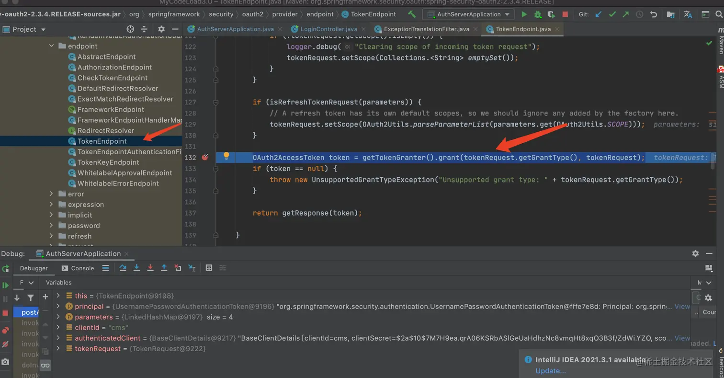
Task: Open Evaluate Expression calculator icon
Action: pos(209,268)
